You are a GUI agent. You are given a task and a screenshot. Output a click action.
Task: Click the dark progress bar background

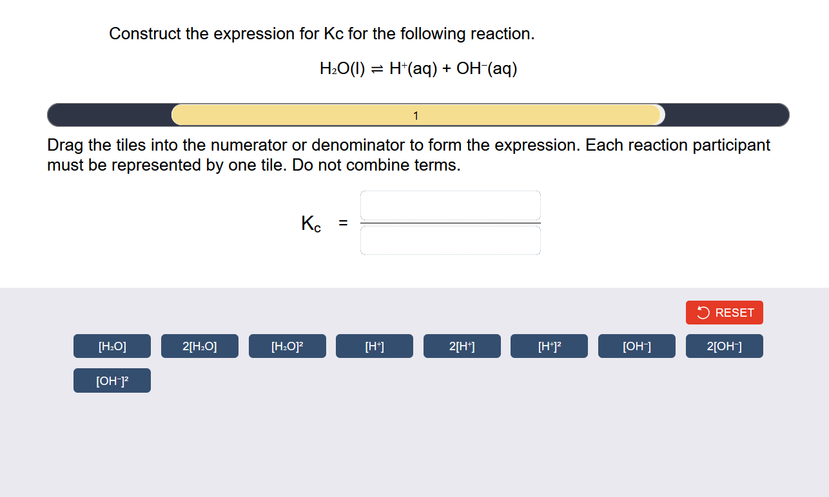click(x=97, y=115)
